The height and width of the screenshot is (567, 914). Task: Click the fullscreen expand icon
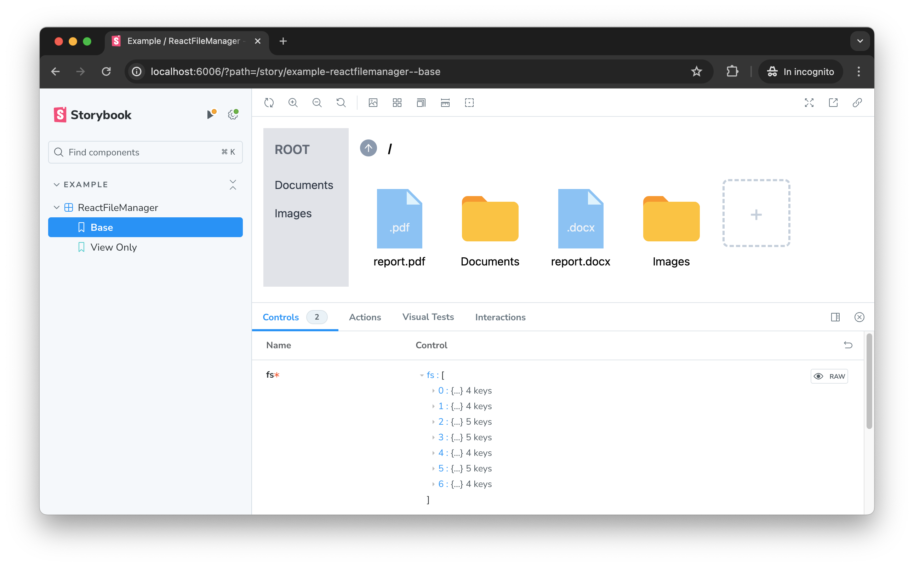point(809,103)
